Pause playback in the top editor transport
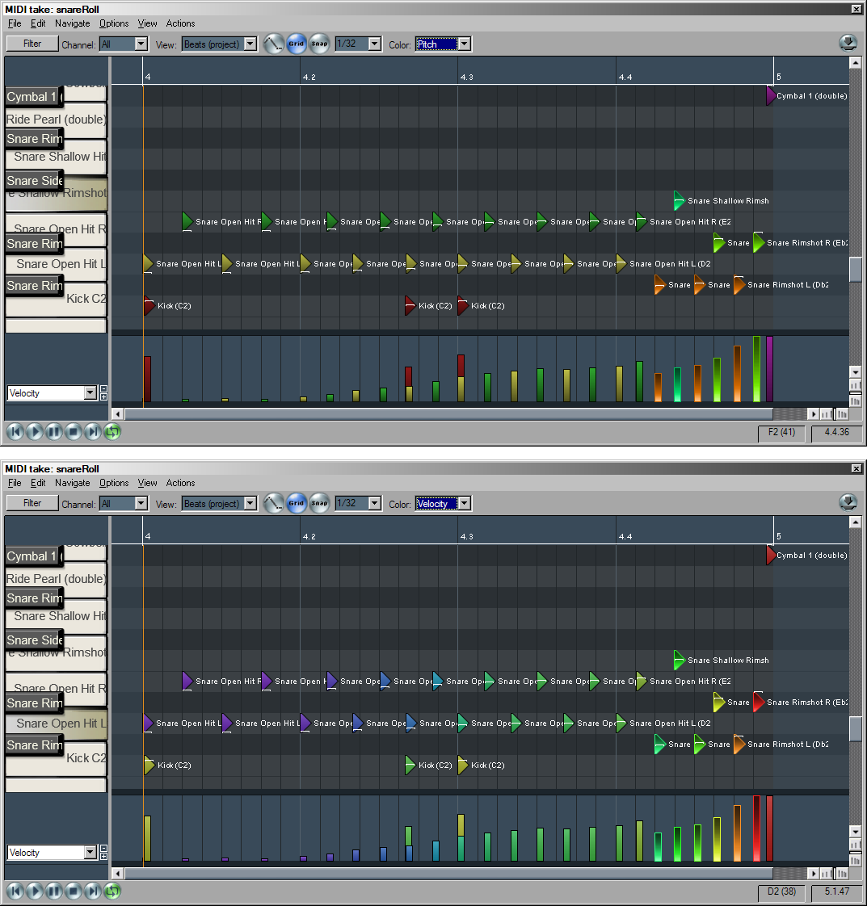The width and height of the screenshot is (867, 906). [x=54, y=432]
